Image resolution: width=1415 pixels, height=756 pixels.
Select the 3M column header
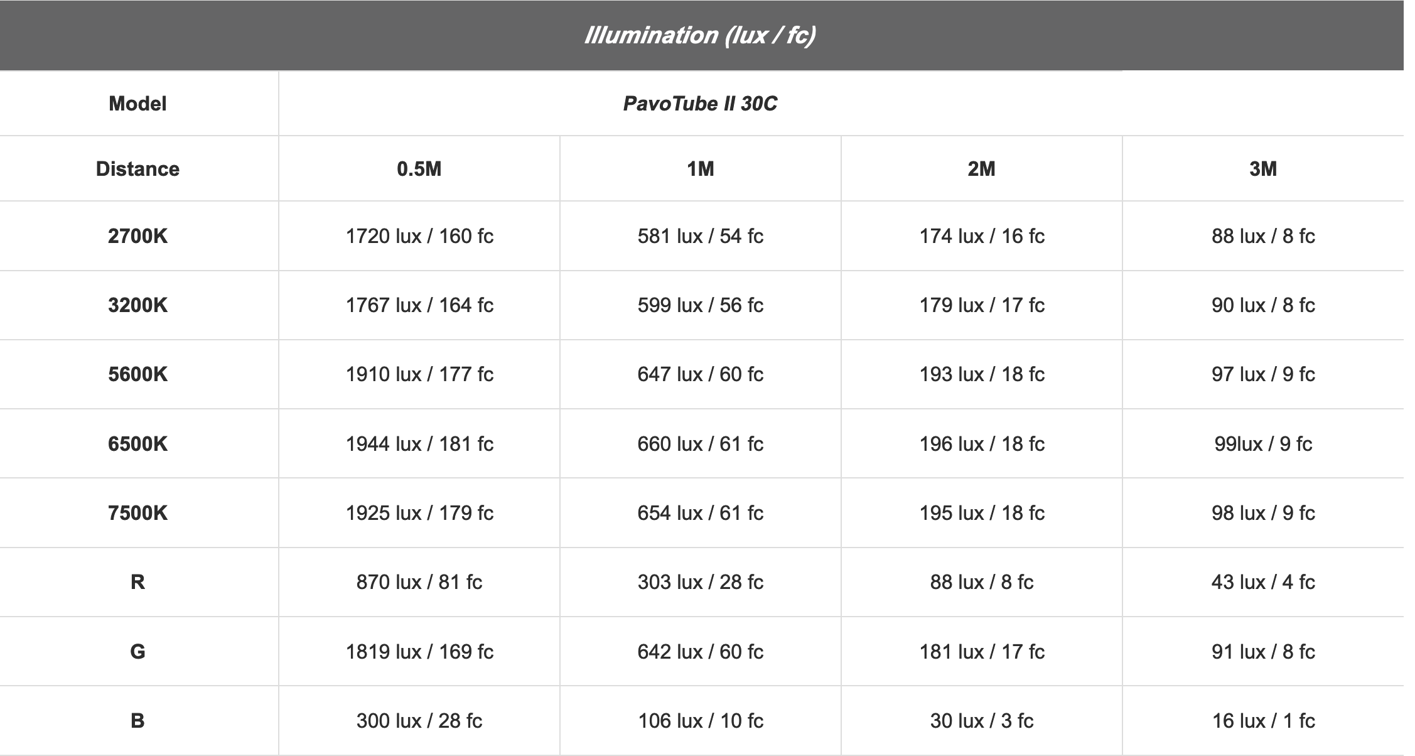pyautogui.click(x=1262, y=169)
